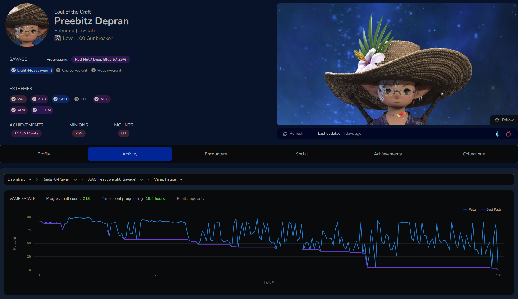This screenshot has height=299, width=518.
Task: Switch to the Profile tab
Action: 44,154
